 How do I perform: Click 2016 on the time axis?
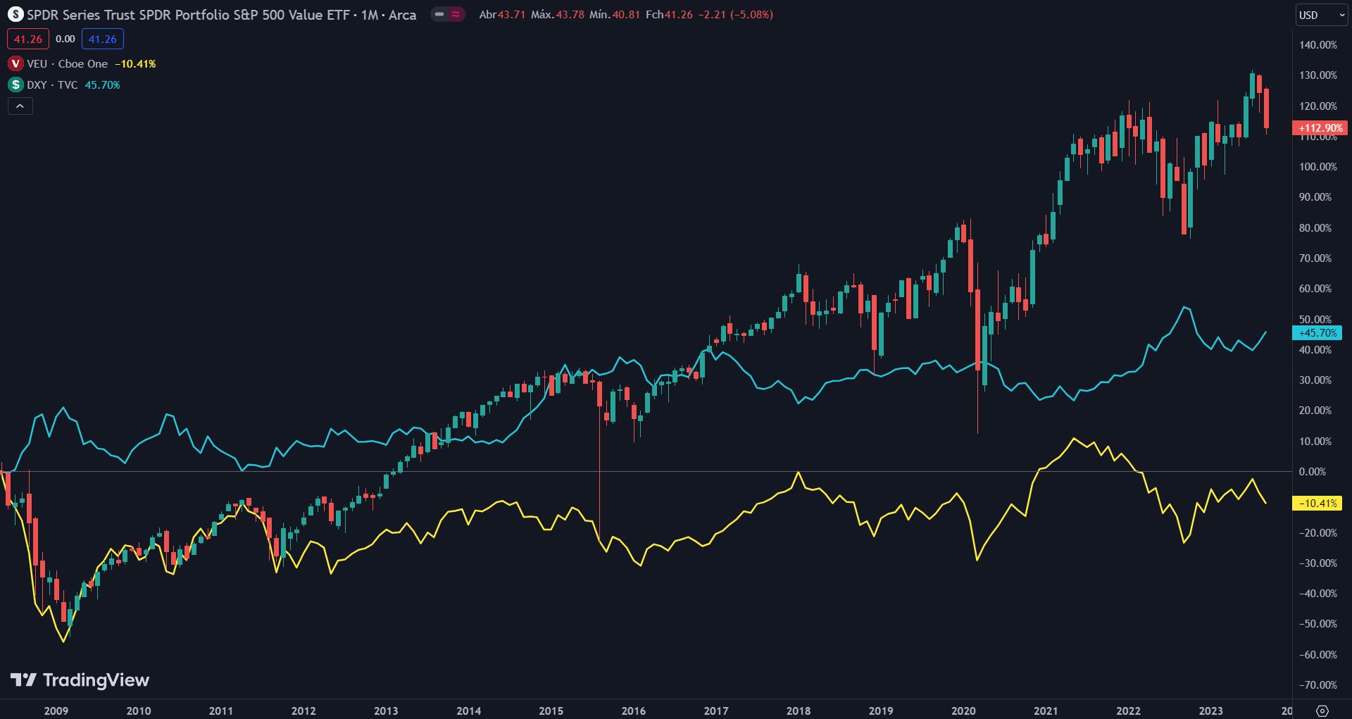[634, 711]
